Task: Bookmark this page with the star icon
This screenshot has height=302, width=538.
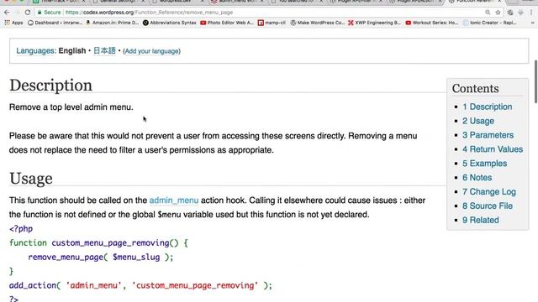Action: click(498, 13)
